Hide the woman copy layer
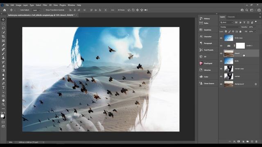The width and height of the screenshot is (262, 147). coord(221,69)
